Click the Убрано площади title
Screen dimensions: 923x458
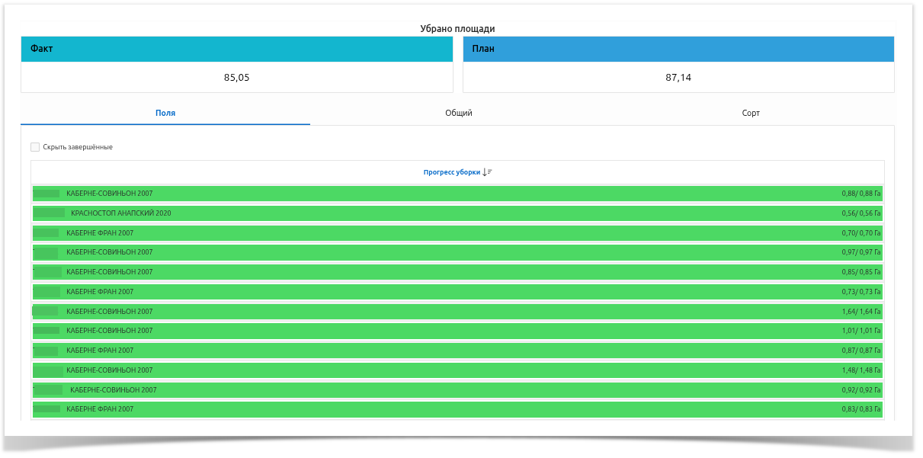point(457,29)
